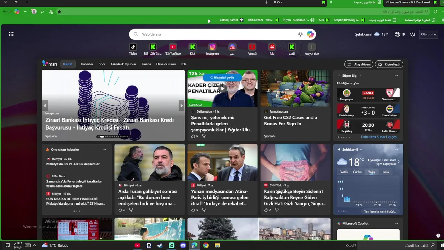Open Microsoft Copilot card options
Viewport: 444px width, 250px height.
click(x=396, y=223)
